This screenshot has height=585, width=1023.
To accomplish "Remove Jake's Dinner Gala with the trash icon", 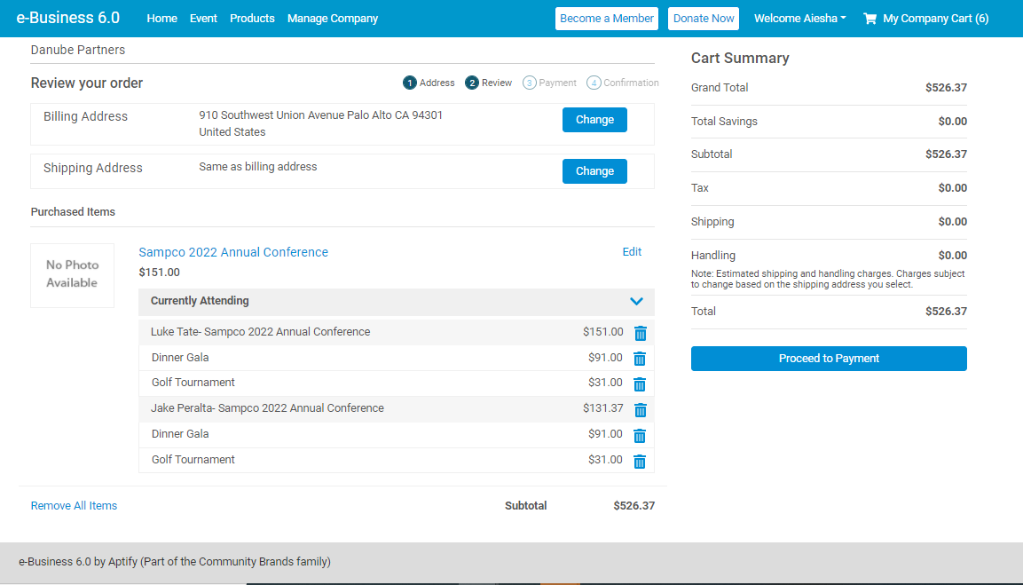I will point(640,435).
